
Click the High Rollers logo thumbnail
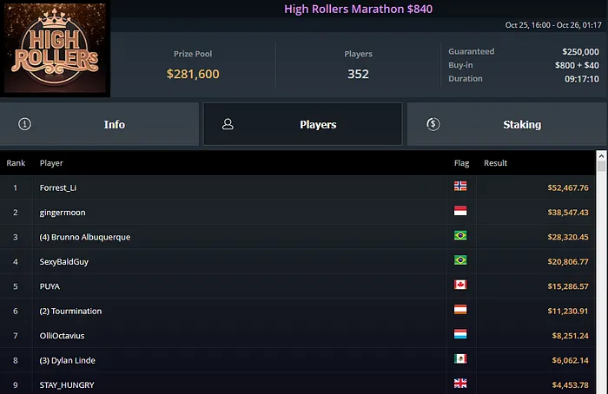click(55, 48)
